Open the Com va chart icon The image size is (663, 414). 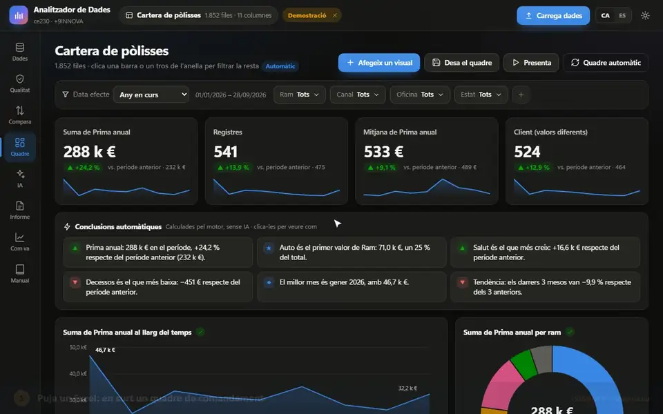pyautogui.click(x=20, y=237)
